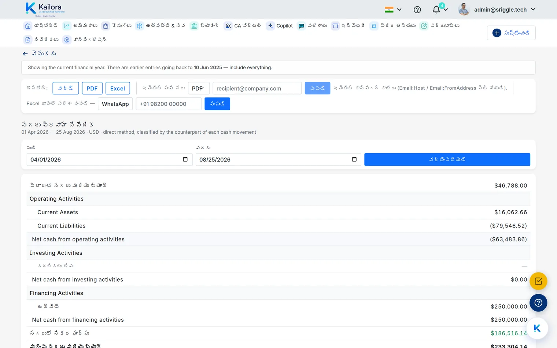Click the recipient@company.com email field
This screenshot has height=348, width=557.
(257, 88)
